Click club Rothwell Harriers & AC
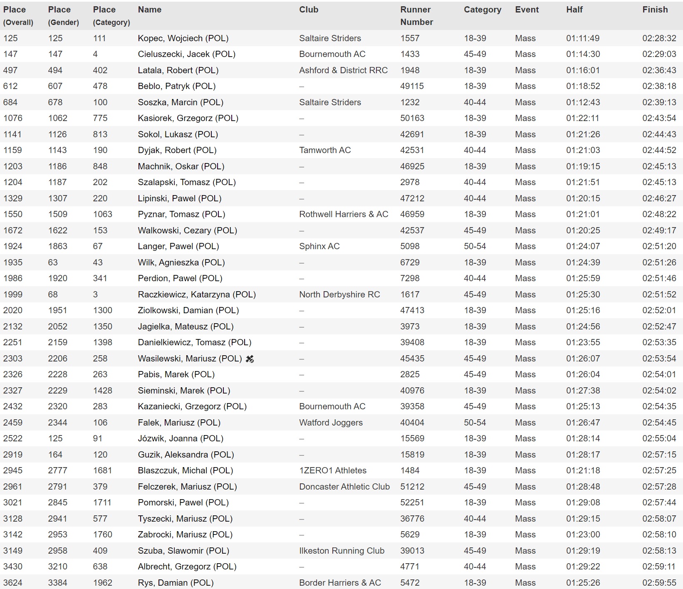The image size is (683, 589). (x=344, y=214)
